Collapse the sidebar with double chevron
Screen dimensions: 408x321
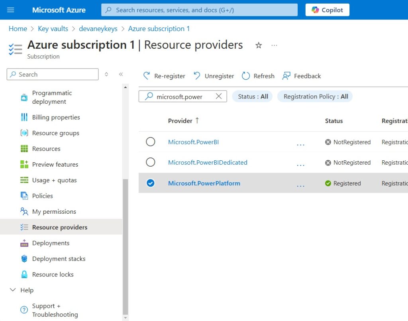121,75
